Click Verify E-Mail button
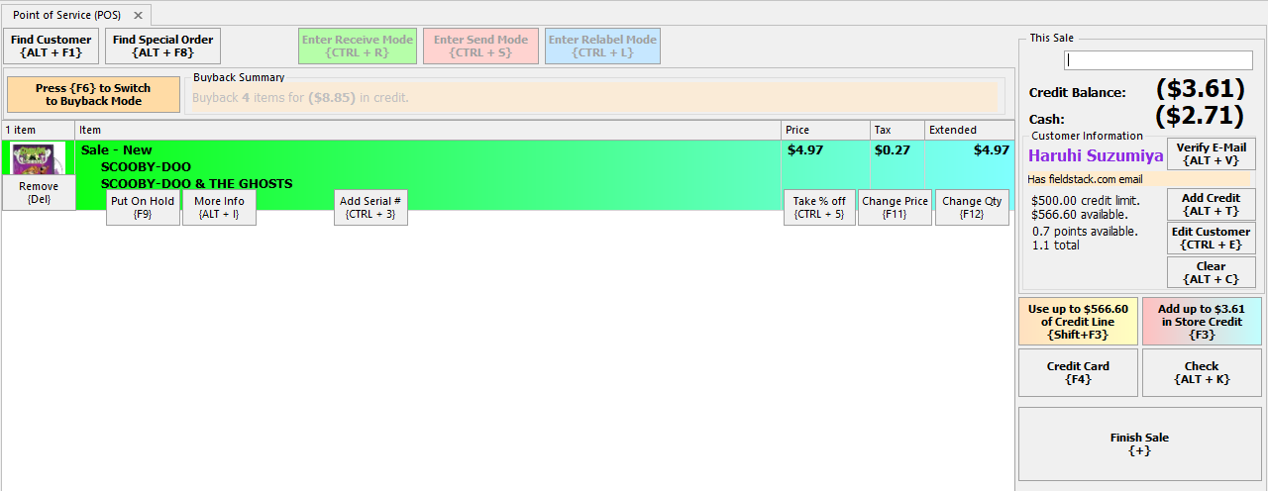The height and width of the screenshot is (491, 1268). (1212, 153)
